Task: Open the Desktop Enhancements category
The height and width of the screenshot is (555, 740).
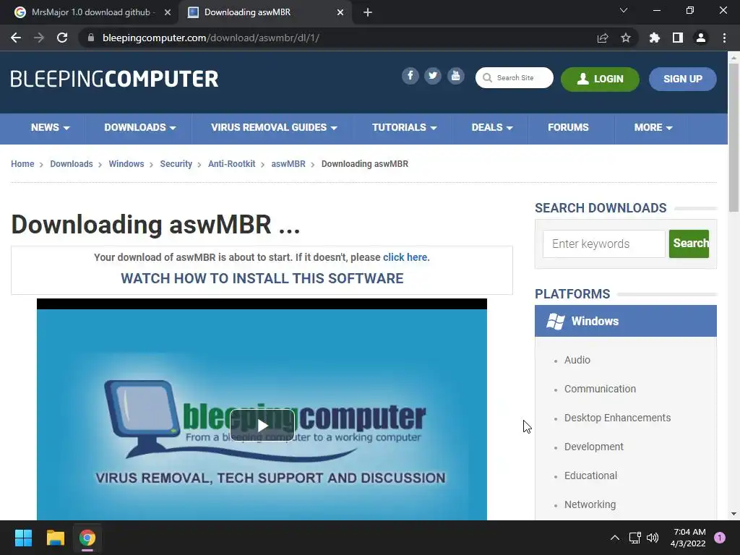Action: coord(617,418)
